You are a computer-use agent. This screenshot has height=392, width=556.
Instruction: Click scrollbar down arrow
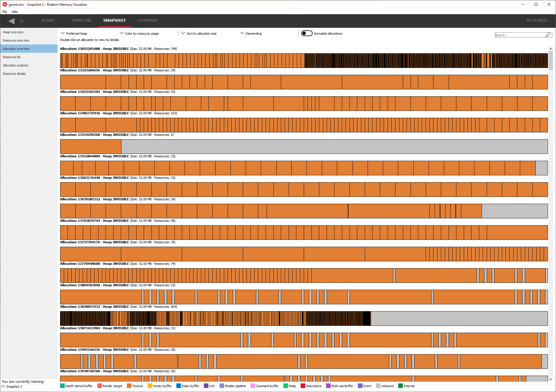[x=551, y=379]
